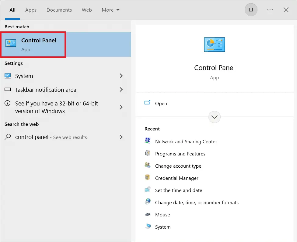The image size is (297, 242).
Task: Click the Credential Manager icon
Action: [x=147, y=177]
